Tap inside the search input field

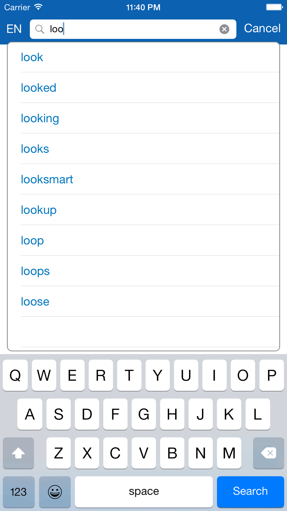(x=133, y=29)
